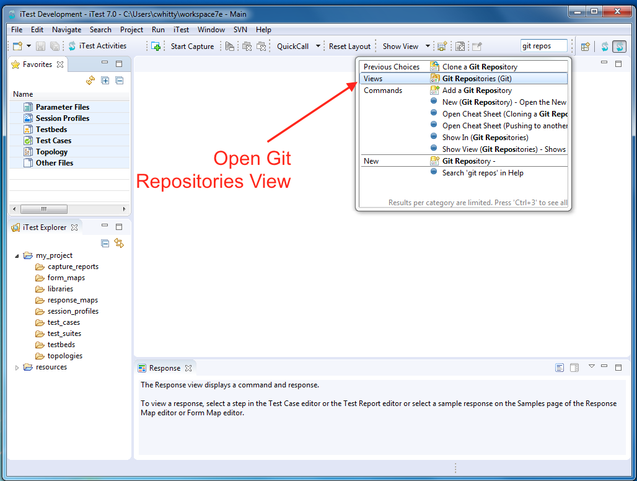Minimize the iTest Explorer view

coord(105,226)
